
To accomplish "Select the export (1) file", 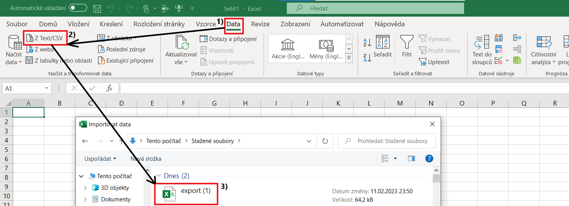I will pos(187,194).
